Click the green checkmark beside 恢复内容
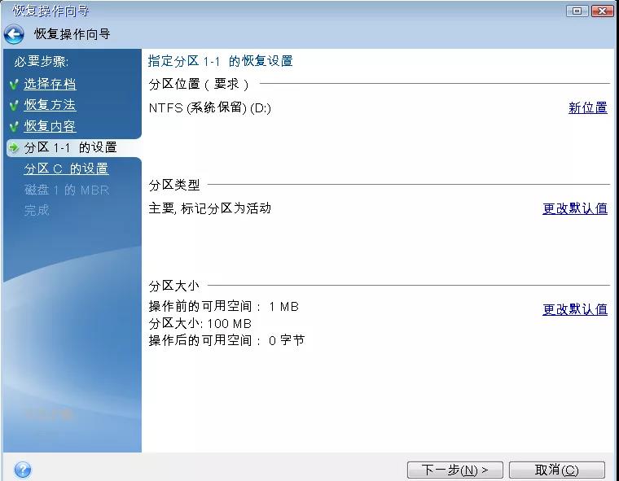Screen dimensions: 619x481 click(14, 126)
